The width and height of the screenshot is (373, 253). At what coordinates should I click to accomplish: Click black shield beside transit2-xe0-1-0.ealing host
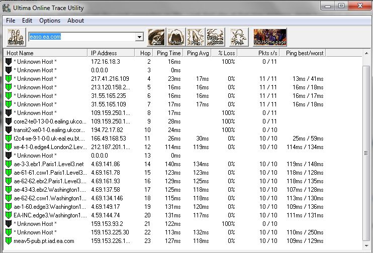[x=9, y=130]
